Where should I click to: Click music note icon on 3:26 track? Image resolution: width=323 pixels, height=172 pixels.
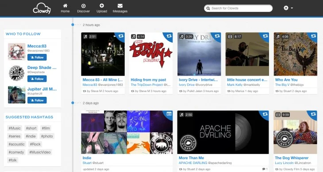[182, 37]
